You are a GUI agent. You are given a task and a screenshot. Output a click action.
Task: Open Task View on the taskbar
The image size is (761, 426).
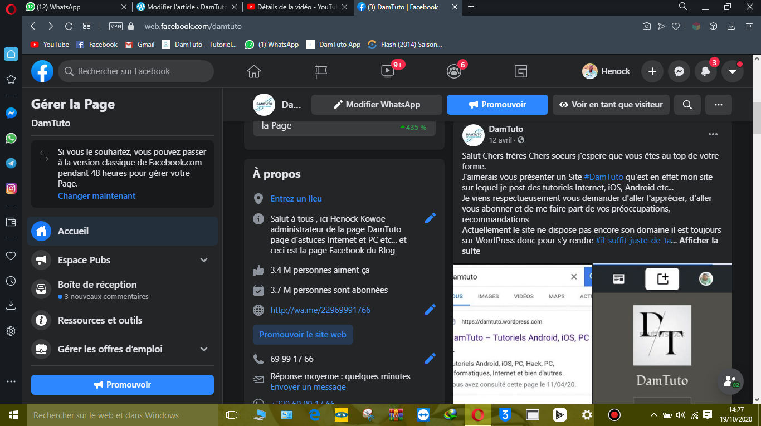232,415
